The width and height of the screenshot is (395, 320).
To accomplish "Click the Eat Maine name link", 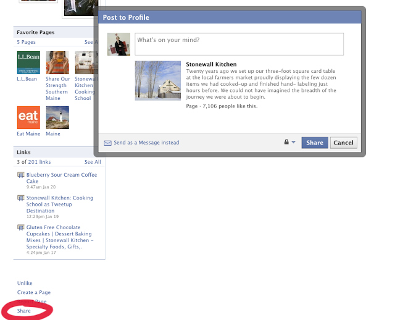I will click(x=28, y=134).
